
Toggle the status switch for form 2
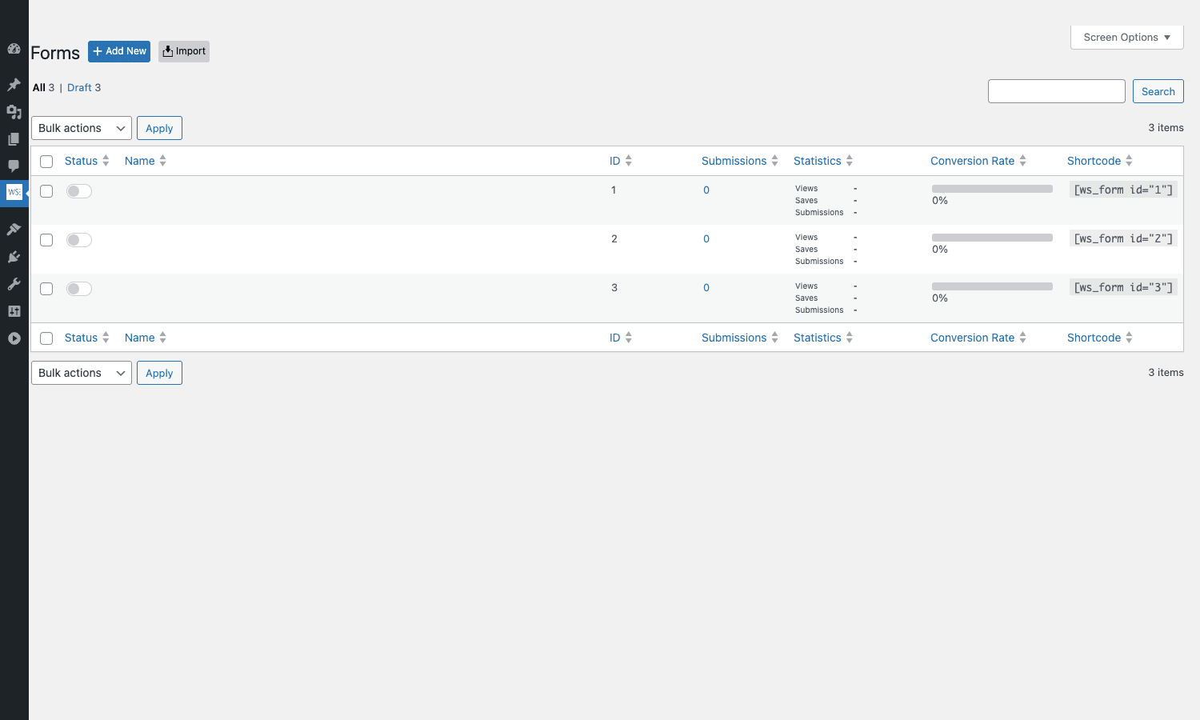tap(79, 240)
